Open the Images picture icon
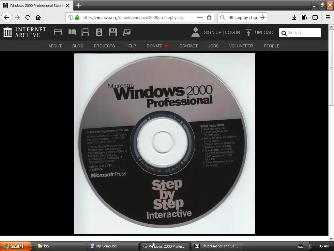 tap(127, 32)
